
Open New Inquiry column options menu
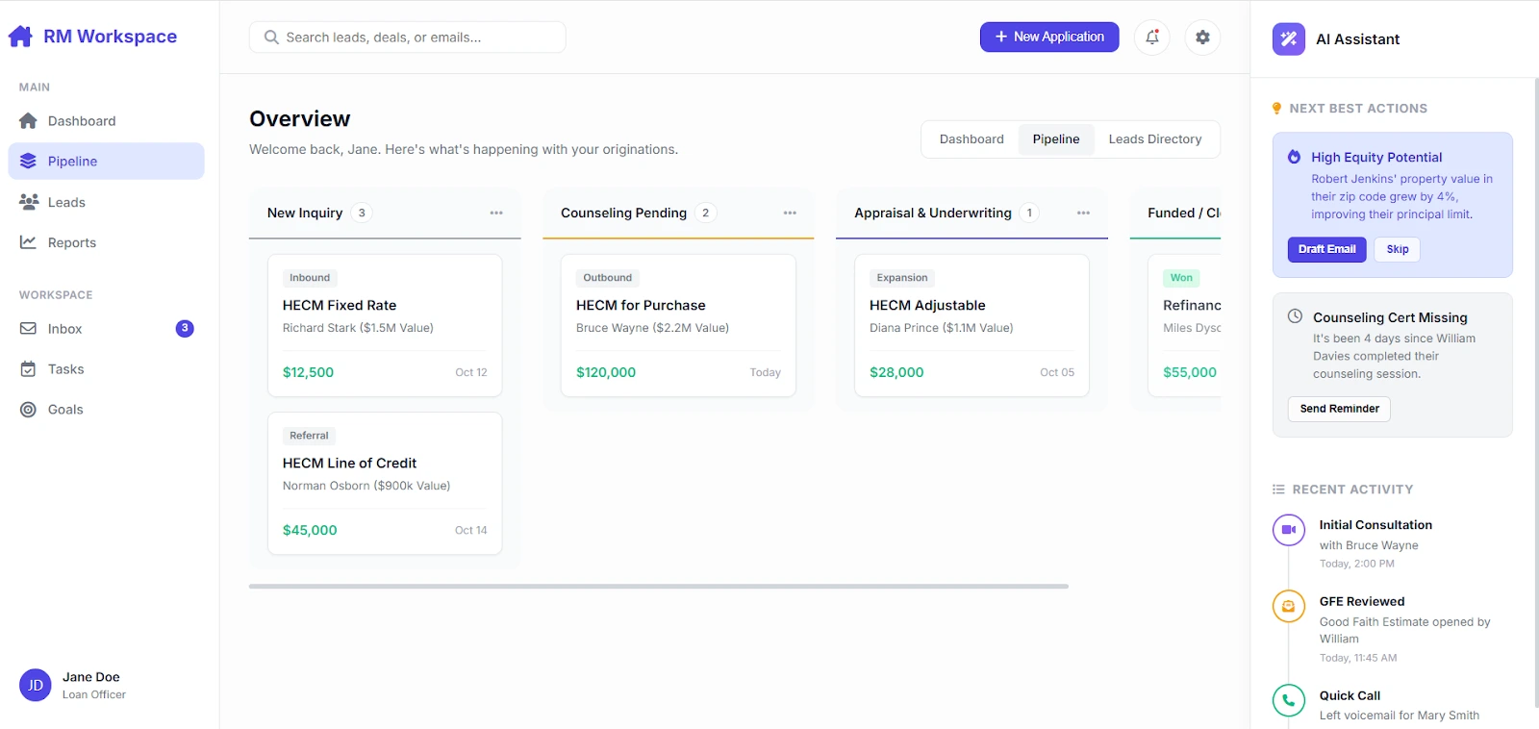point(496,213)
